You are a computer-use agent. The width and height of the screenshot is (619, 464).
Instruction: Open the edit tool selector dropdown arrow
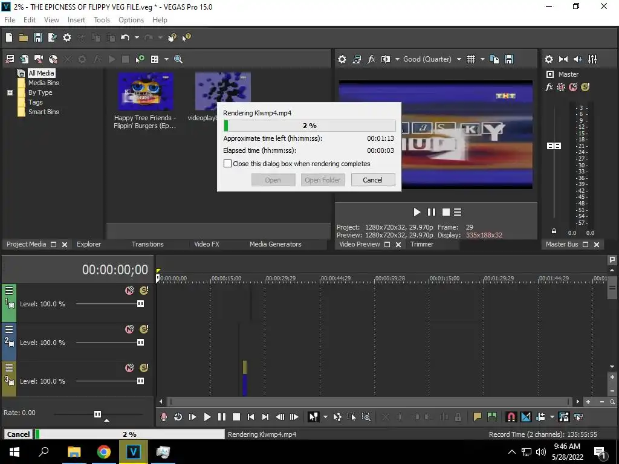coord(325,417)
